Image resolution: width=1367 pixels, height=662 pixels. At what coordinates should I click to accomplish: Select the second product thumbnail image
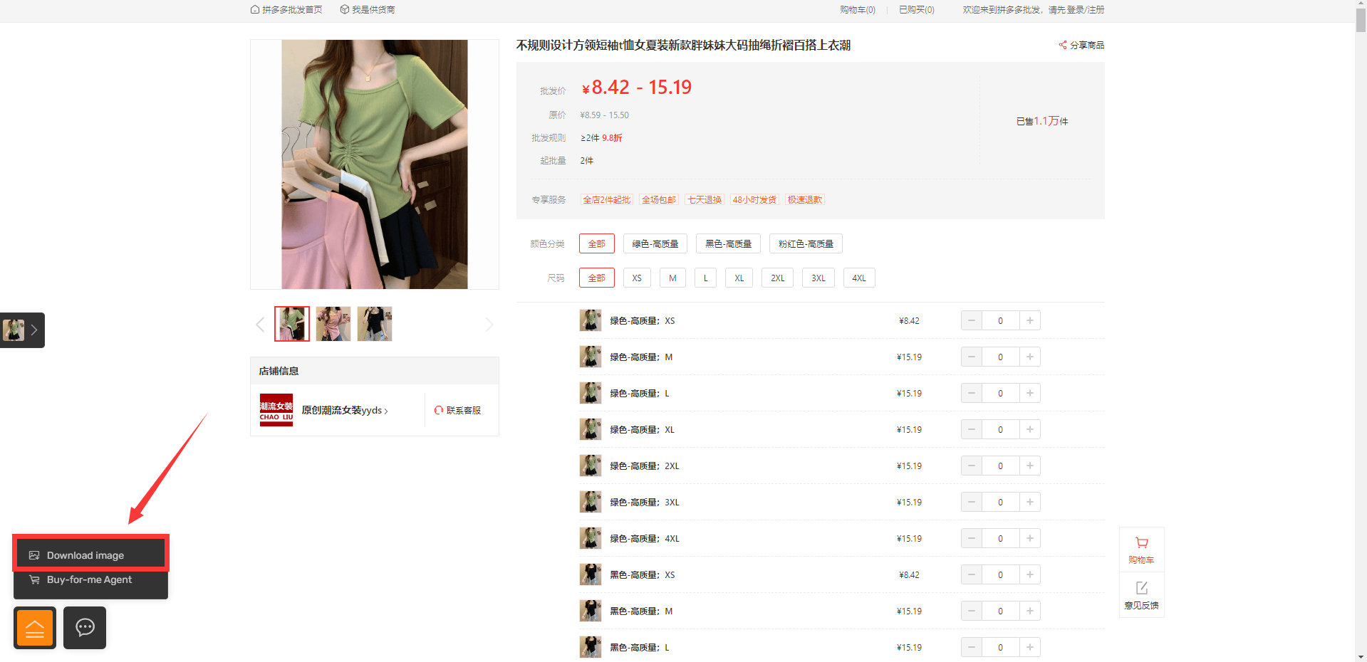tap(333, 324)
